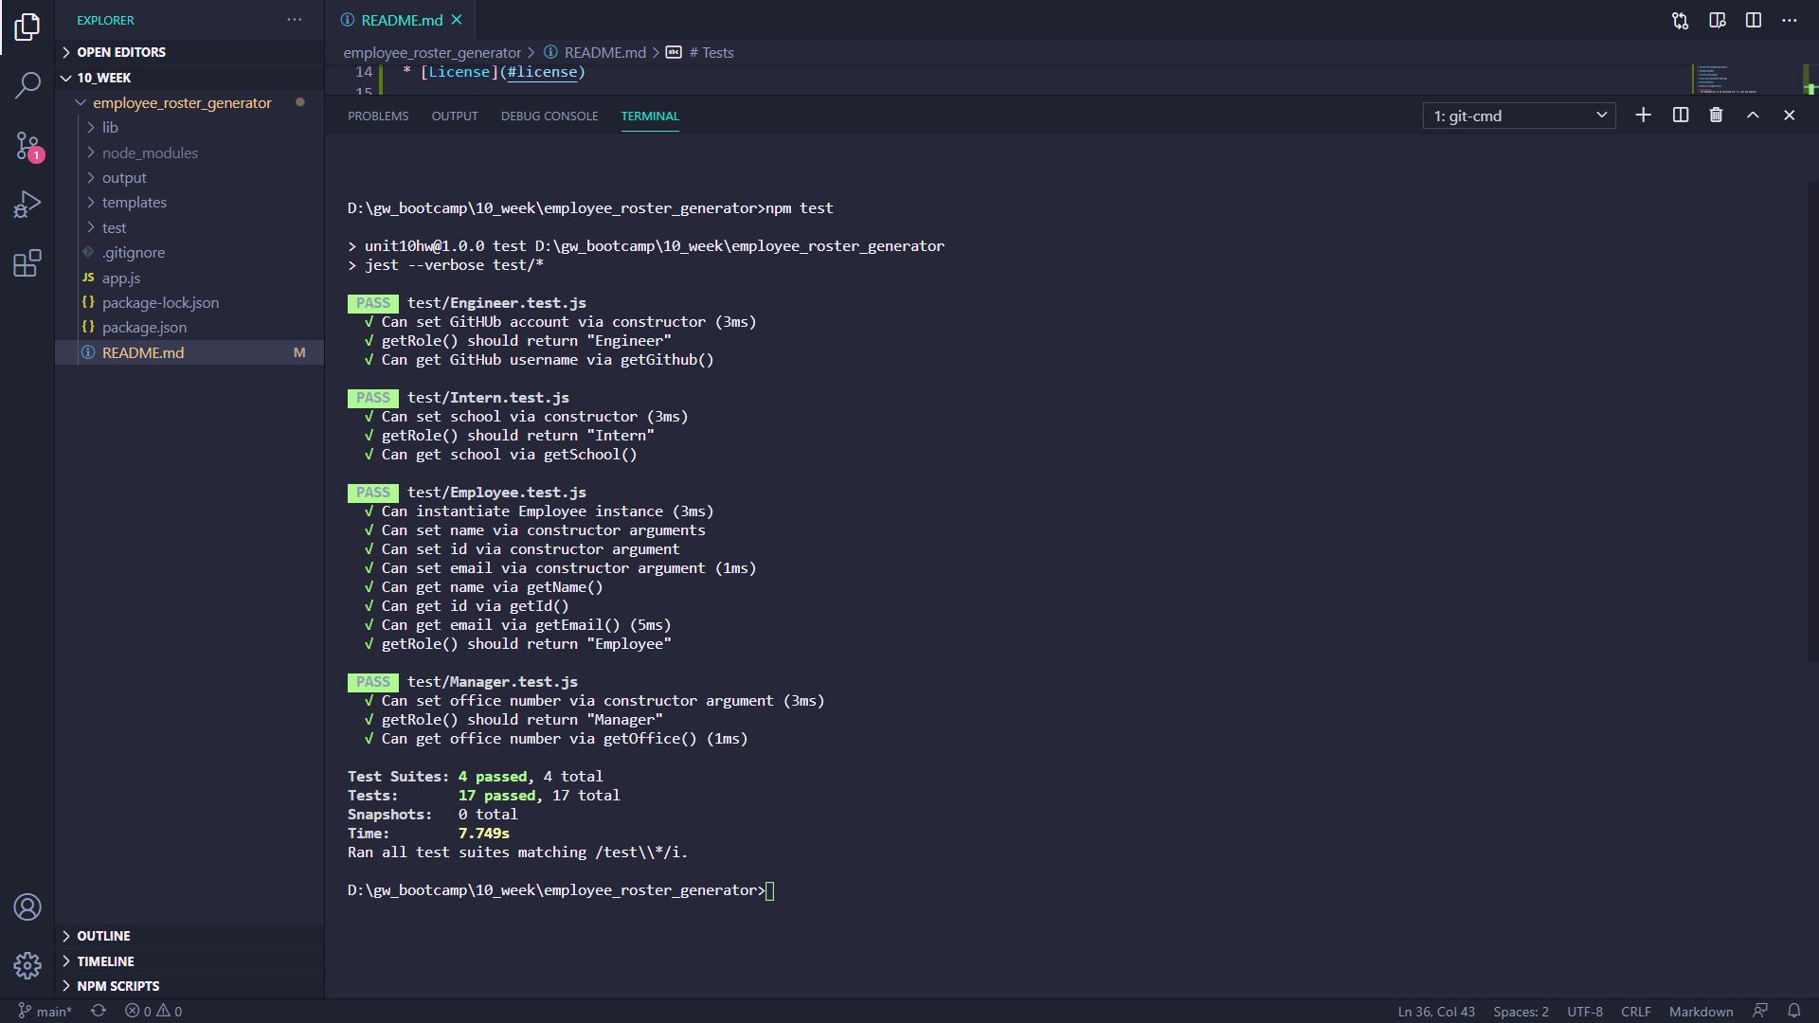The image size is (1819, 1023).
Task: Toggle the panel maximize chevron
Action: (x=1752, y=115)
